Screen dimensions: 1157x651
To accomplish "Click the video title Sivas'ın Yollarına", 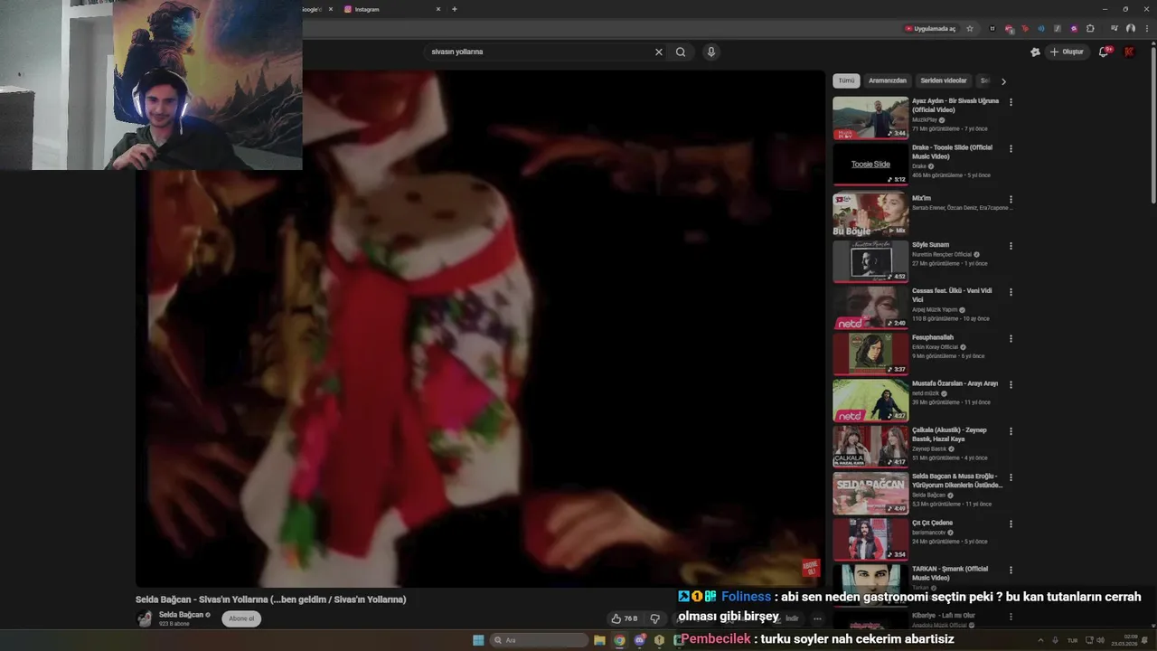I will coord(270,599).
